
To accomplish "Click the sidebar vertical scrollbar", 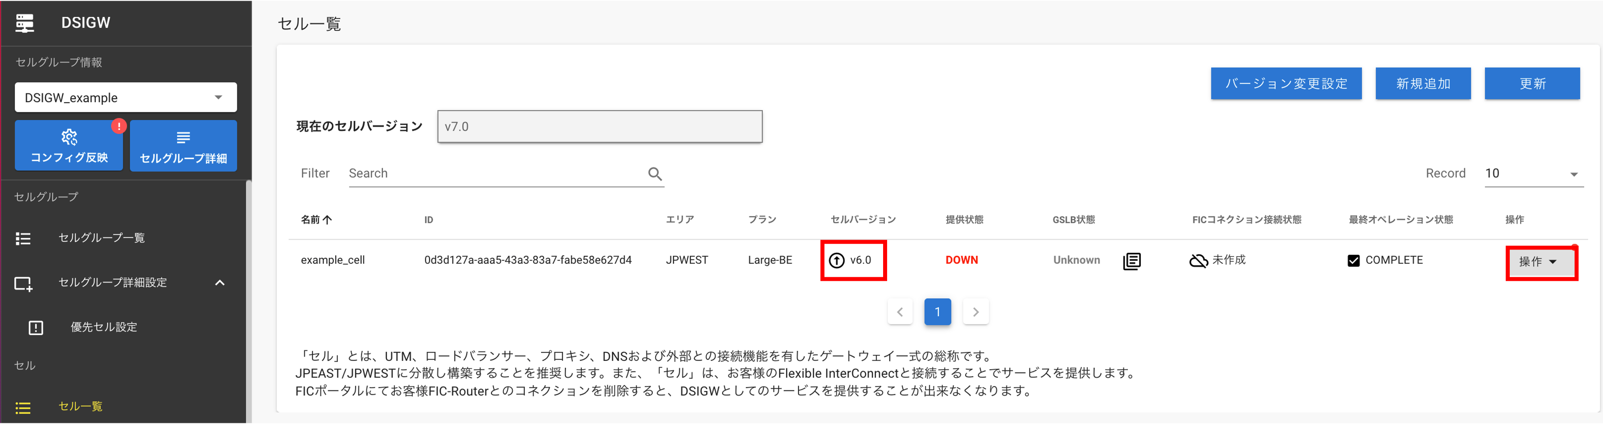I will point(249,301).
